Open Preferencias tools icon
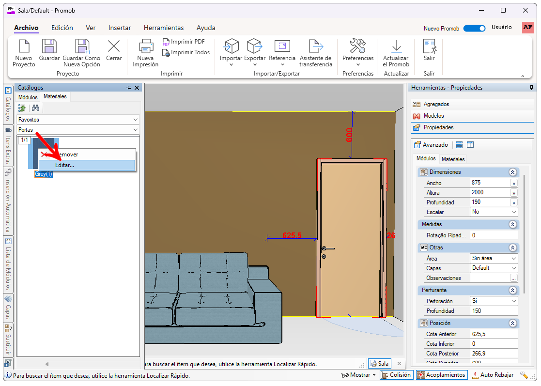541x386 pixels. 358,46
